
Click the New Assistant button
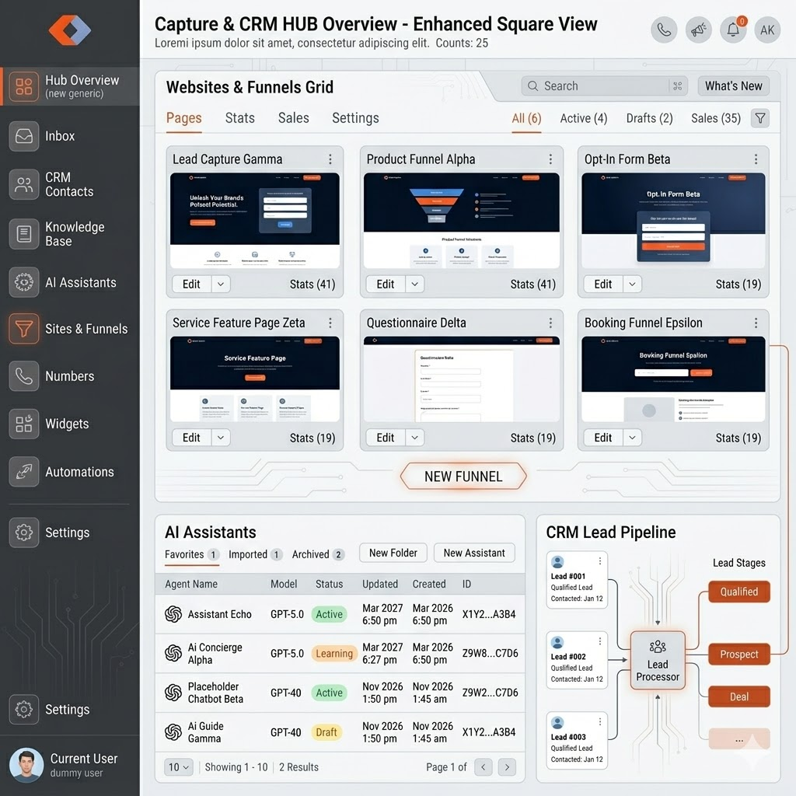474,553
